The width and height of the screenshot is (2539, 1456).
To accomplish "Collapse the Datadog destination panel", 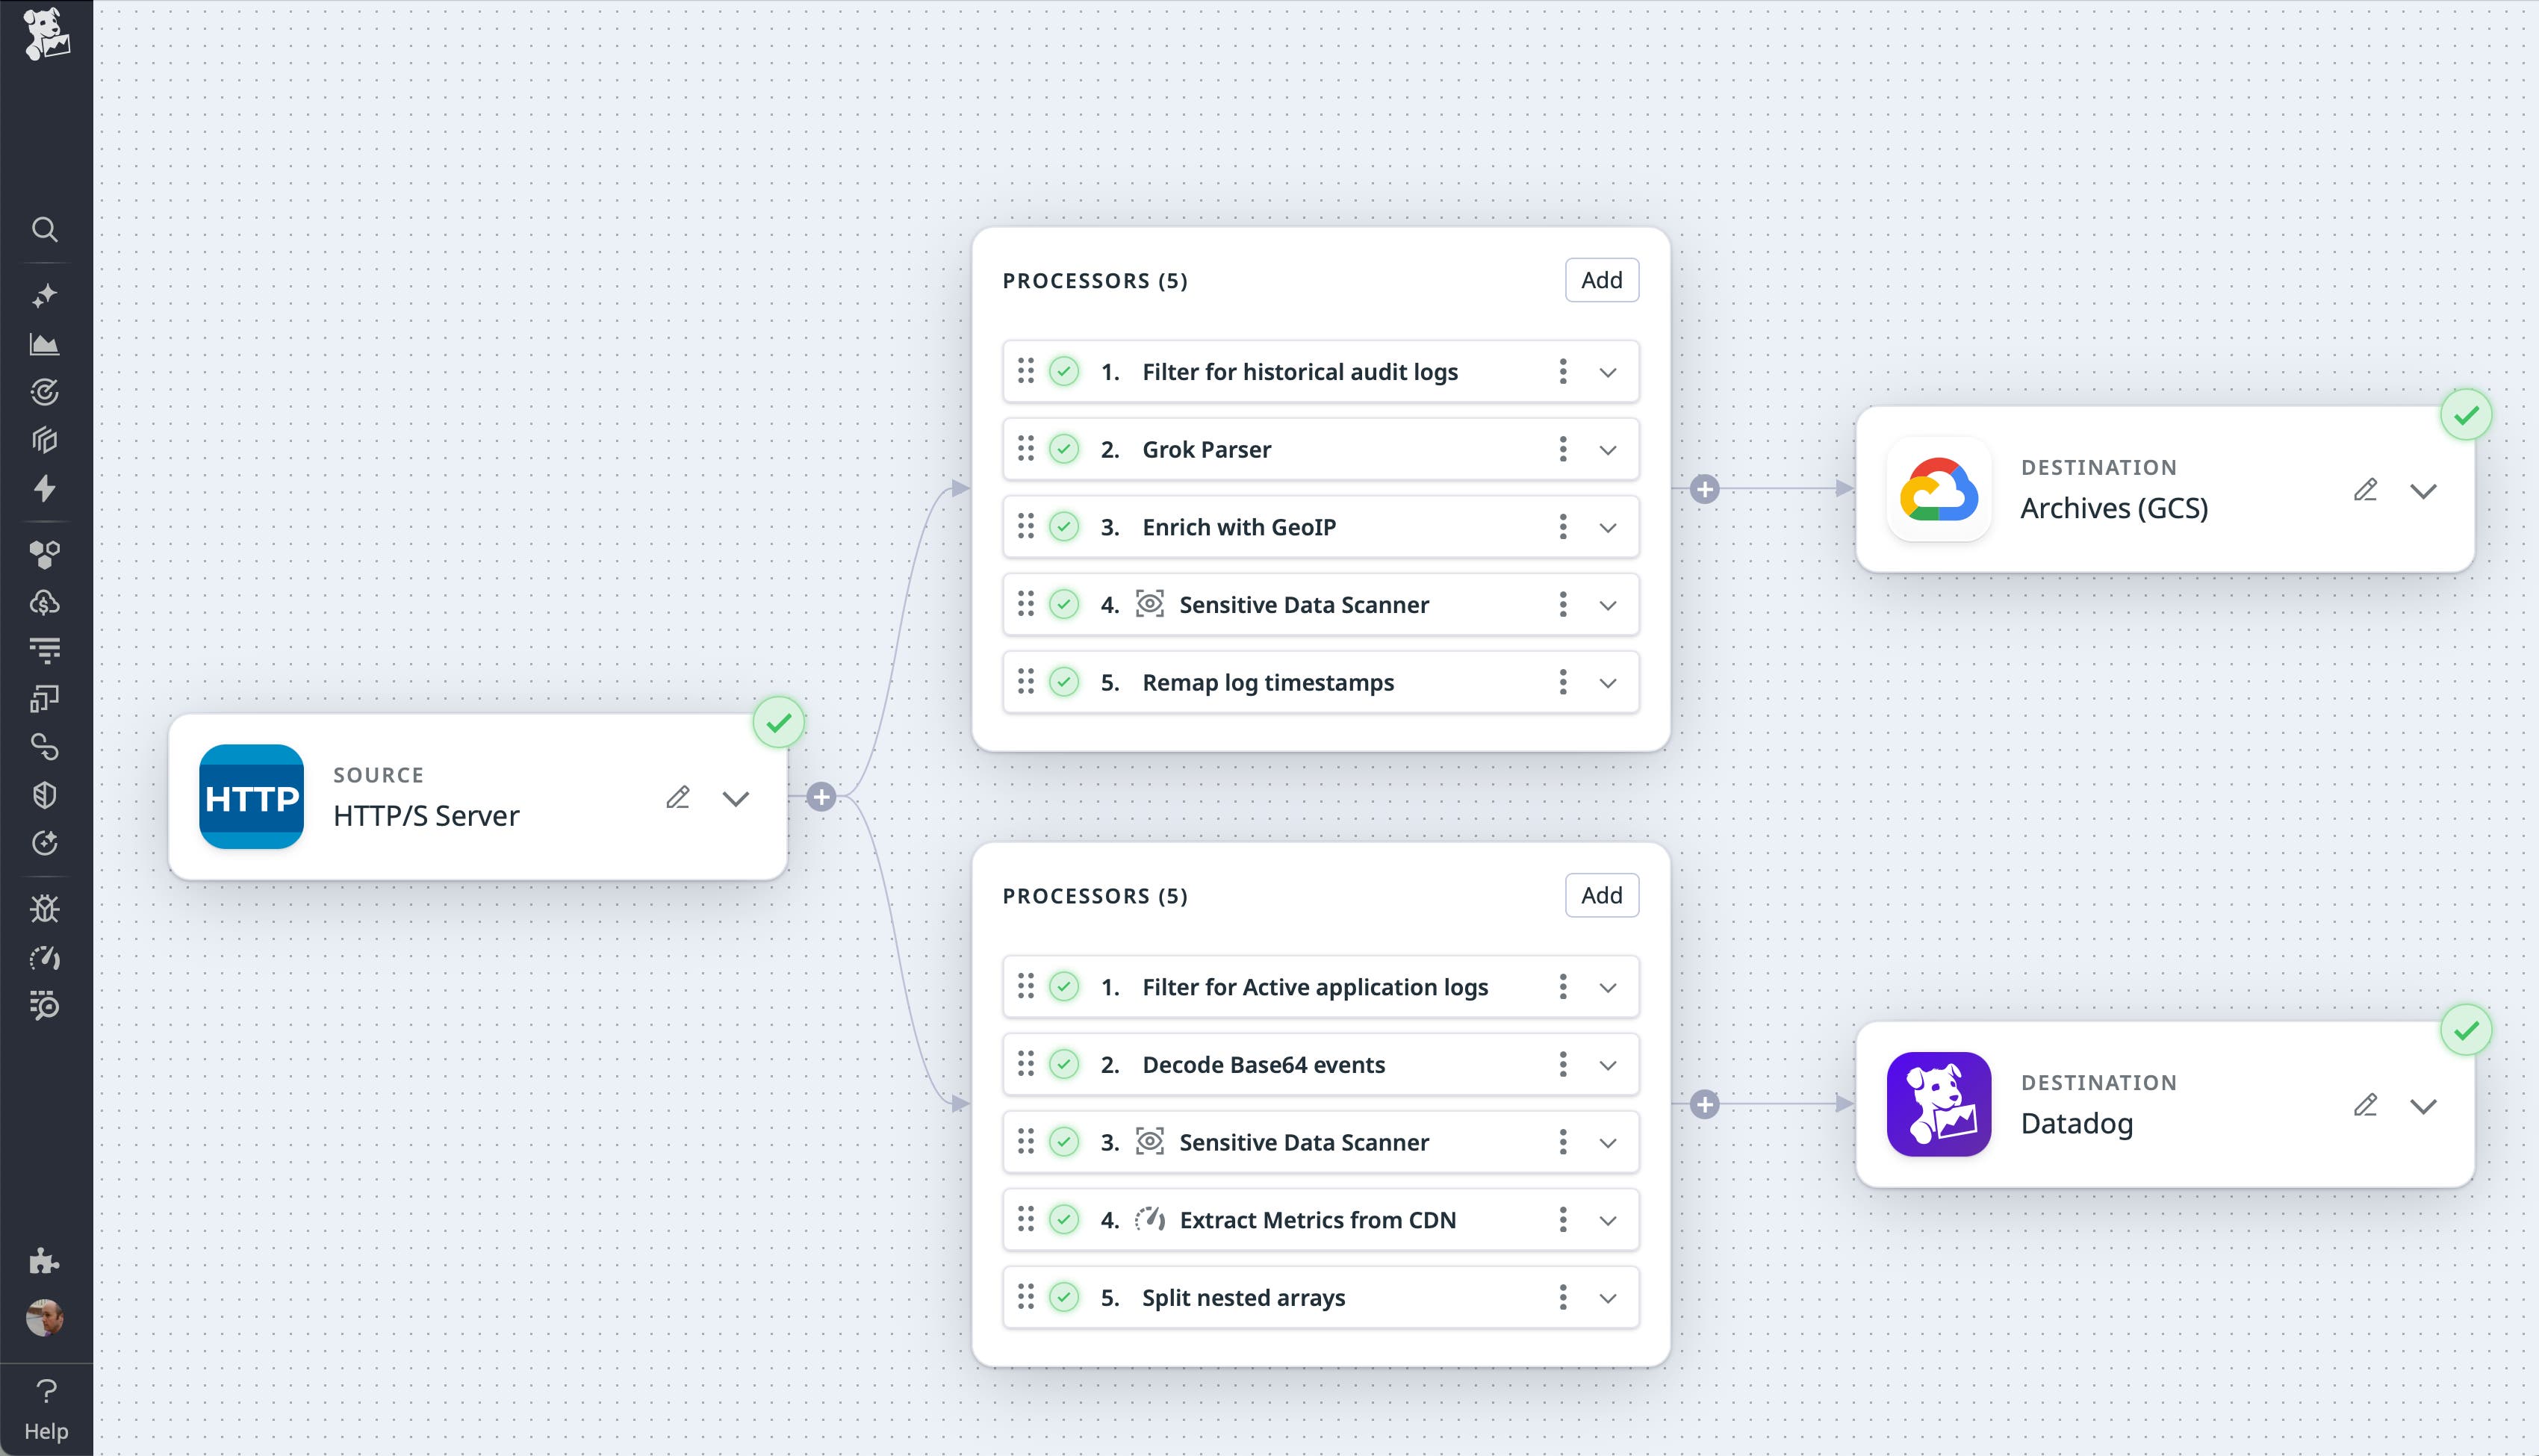I will point(2423,1106).
